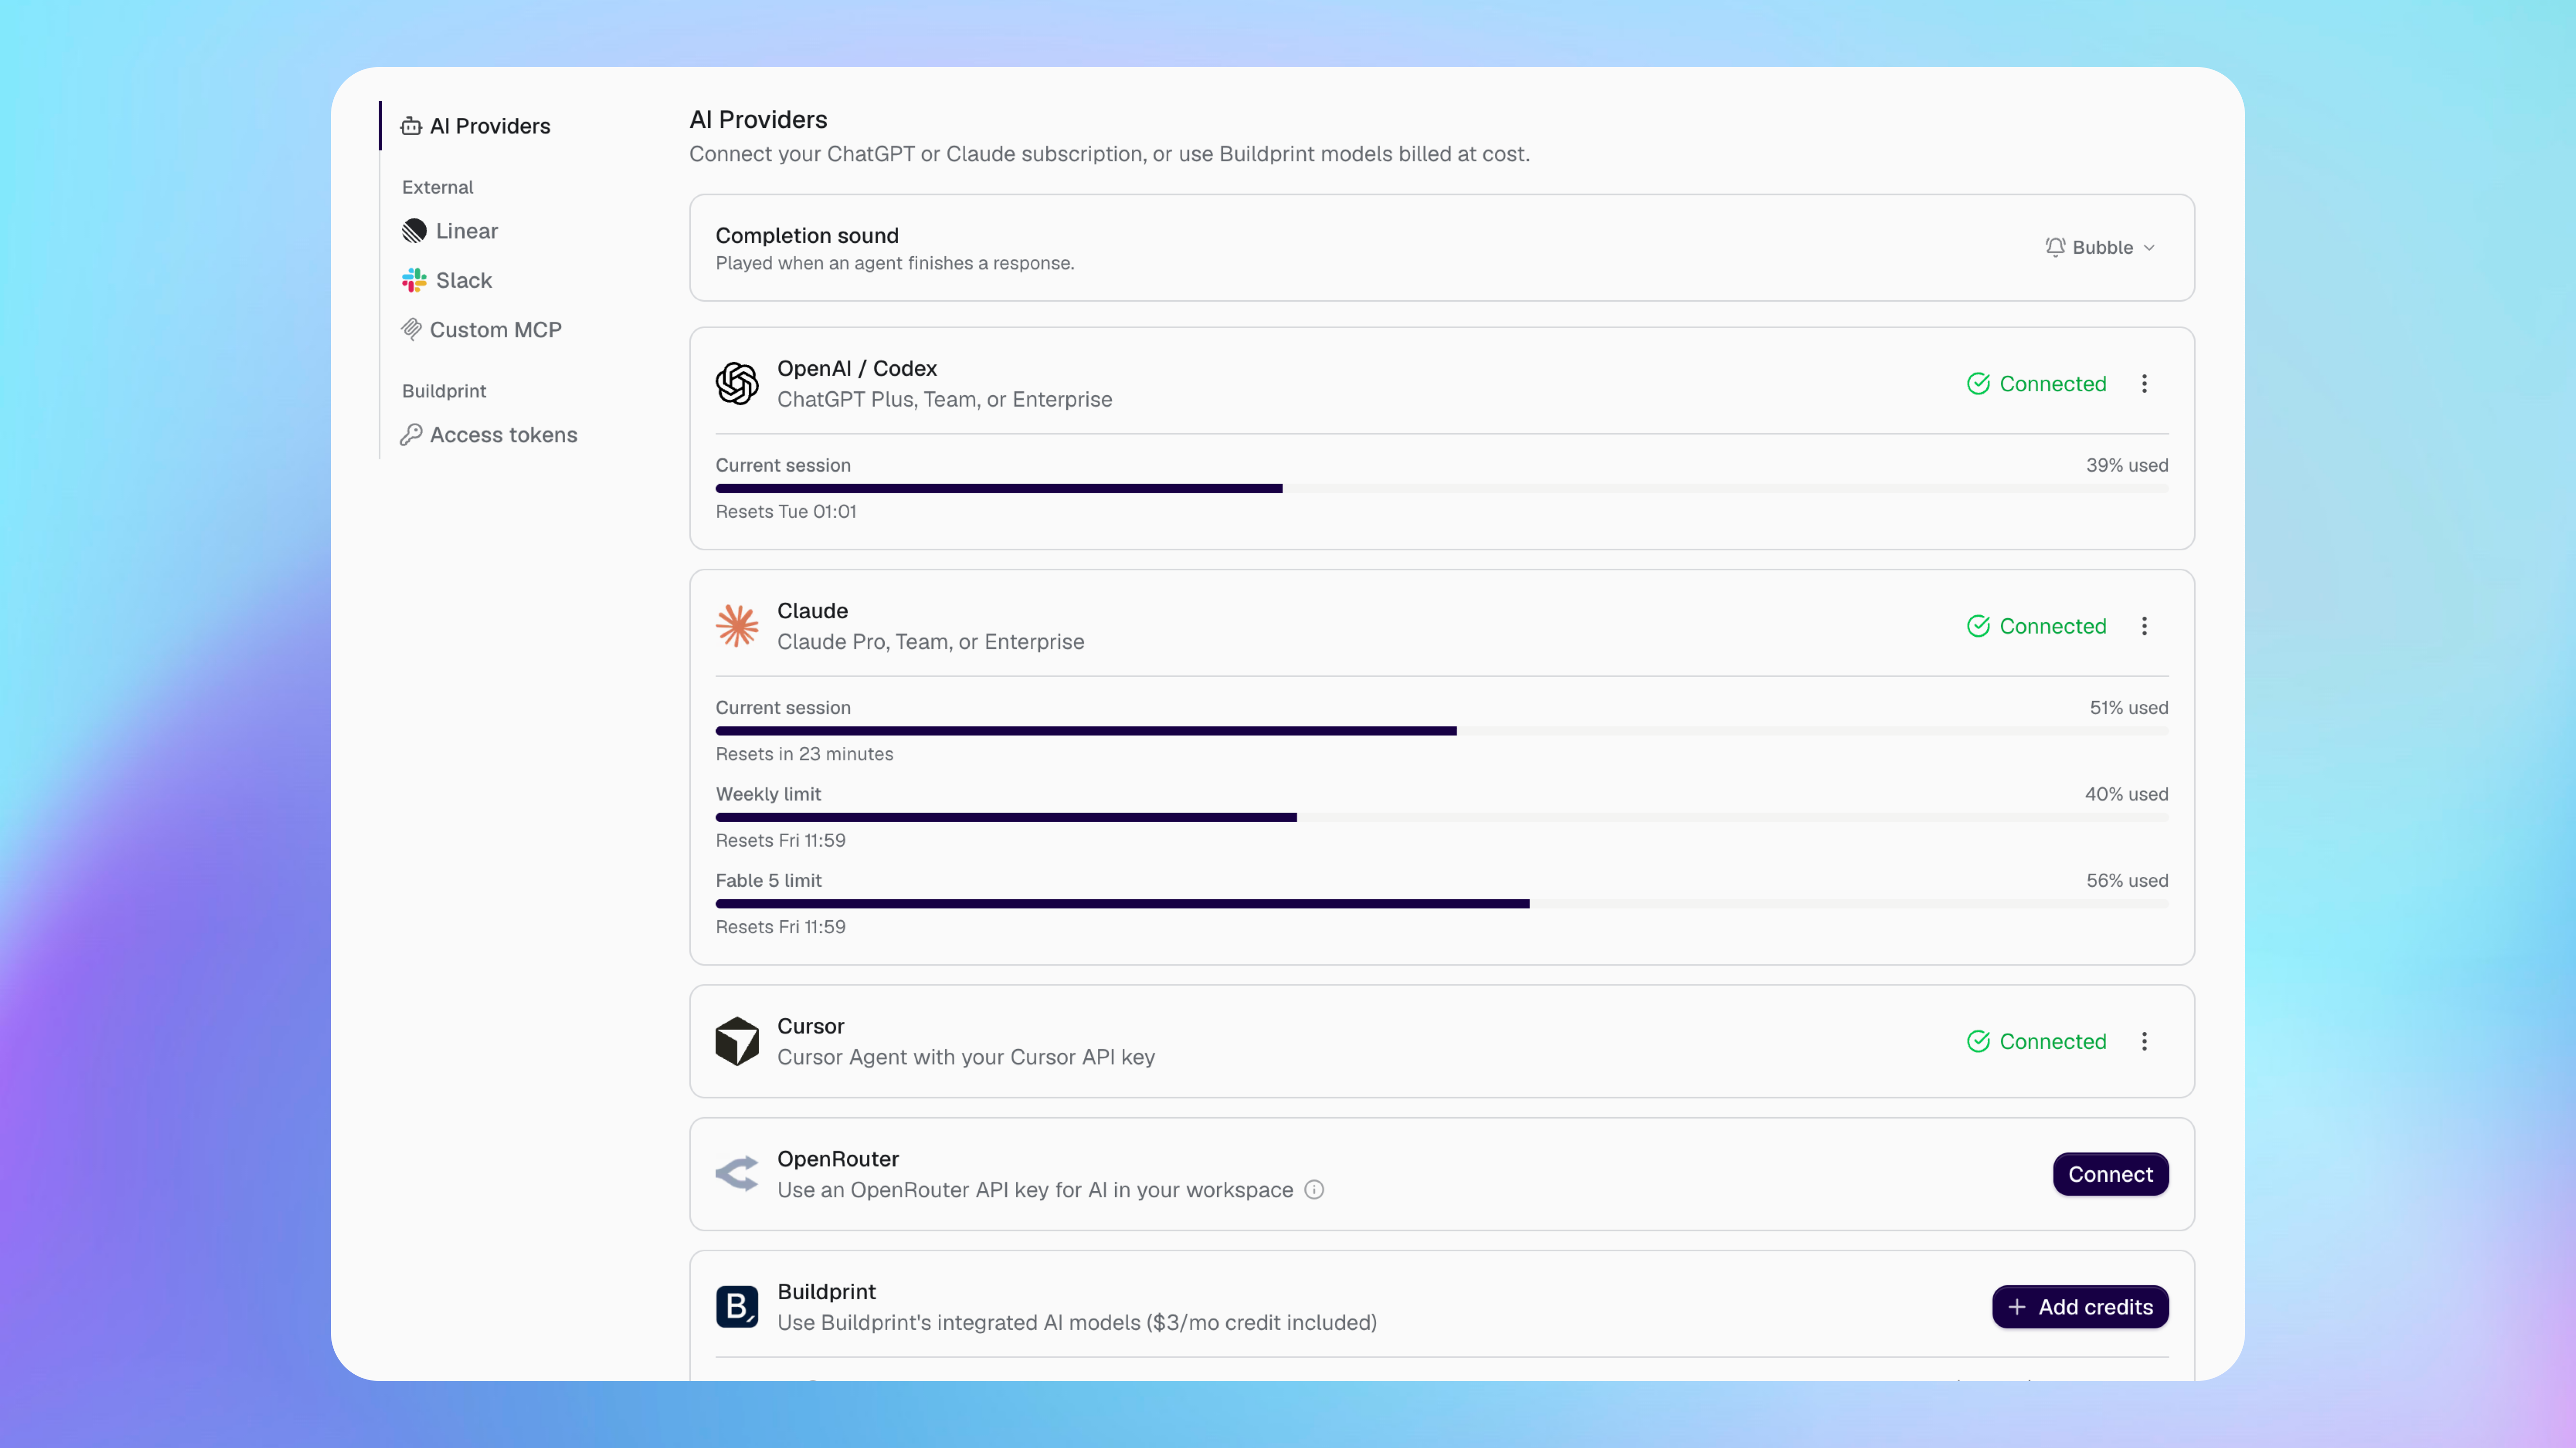2576x1448 pixels.
Task: Click the '39% used' label
Action: click(2127, 465)
